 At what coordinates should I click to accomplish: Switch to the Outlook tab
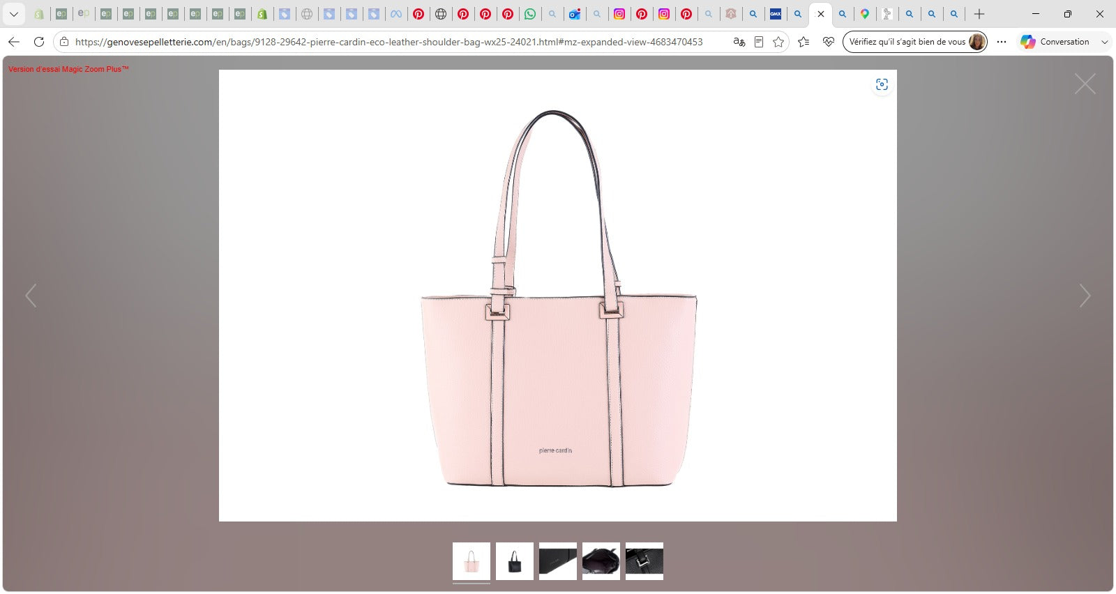[575, 14]
